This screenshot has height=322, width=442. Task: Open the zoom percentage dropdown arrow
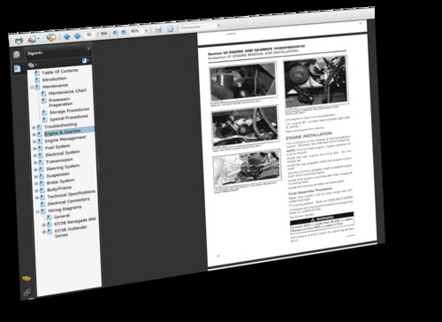(x=146, y=31)
